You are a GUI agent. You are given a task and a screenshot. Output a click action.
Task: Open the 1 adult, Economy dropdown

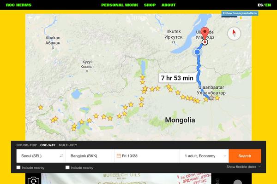pyautogui.click(x=205, y=156)
